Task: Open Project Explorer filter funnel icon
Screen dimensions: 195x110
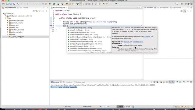Action: (40, 11)
